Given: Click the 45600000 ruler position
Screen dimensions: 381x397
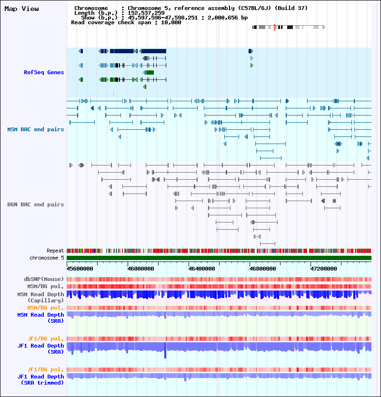Looking at the screenshot, I should click(80, 269).
